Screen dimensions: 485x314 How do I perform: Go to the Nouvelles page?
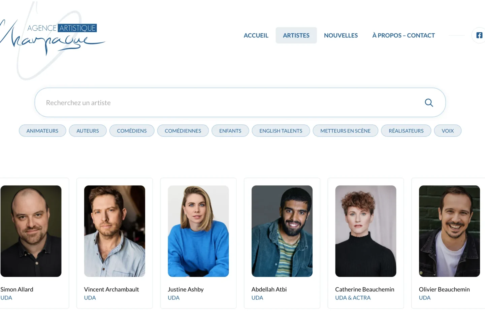pos(341,35)
